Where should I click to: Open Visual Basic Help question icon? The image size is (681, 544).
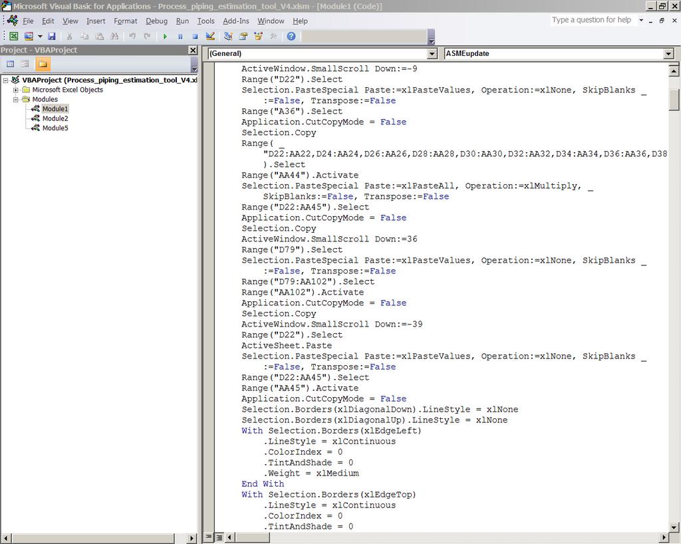[x=291, y=37]
